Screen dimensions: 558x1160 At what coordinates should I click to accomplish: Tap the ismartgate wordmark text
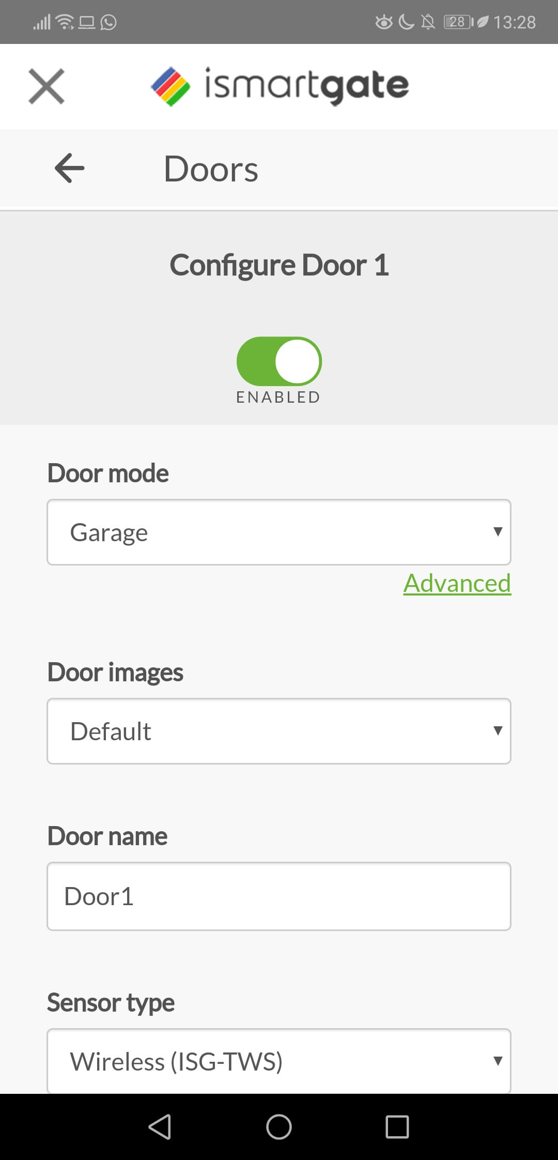coord(307,86)
